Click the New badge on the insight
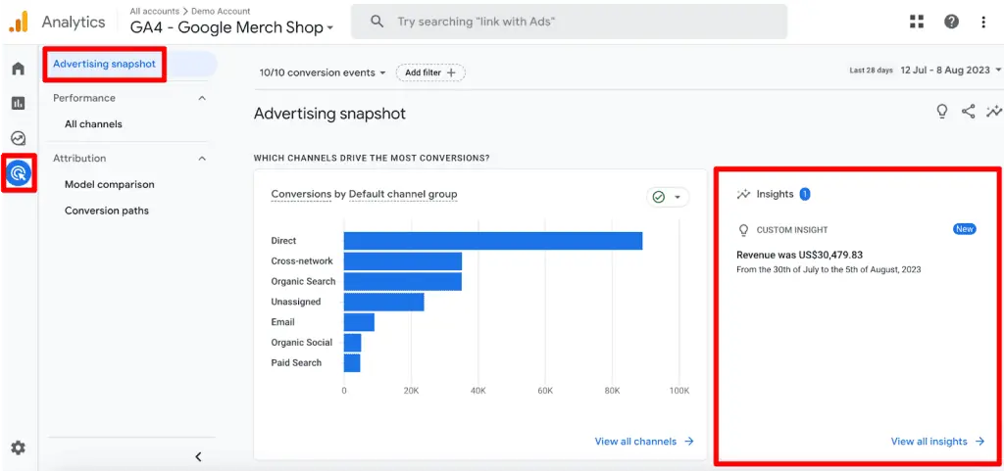The width and height of the screenshot is (1004, 471). click(x=965, y=229)
